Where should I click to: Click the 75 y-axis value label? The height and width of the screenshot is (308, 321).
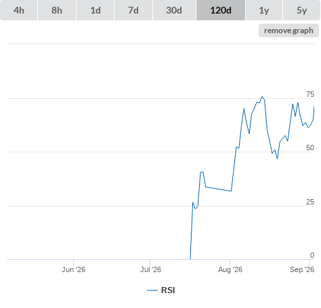[x=310, y=94]
